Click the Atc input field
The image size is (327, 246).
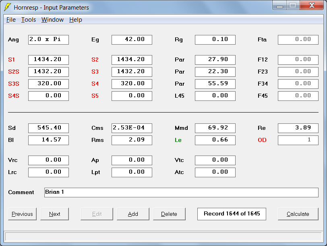215,172
